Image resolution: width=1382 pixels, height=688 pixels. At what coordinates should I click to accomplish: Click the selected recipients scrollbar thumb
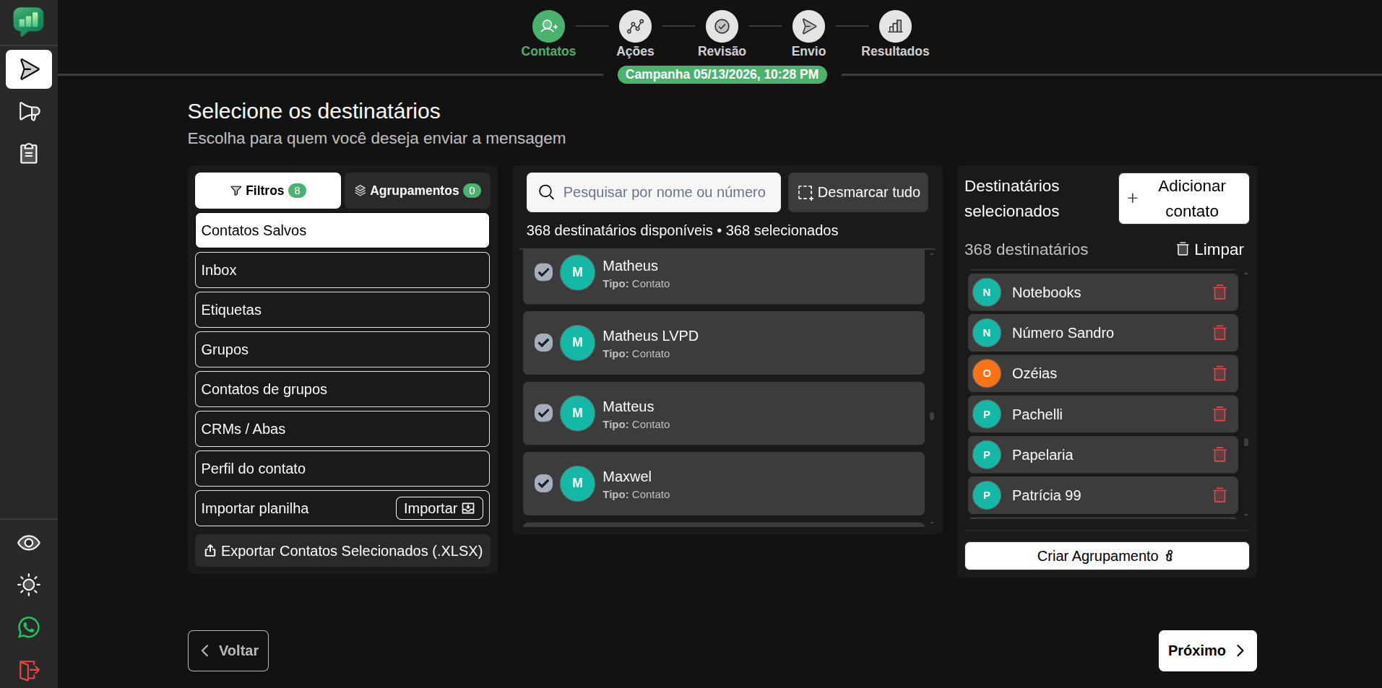[x=1246, y=442]
